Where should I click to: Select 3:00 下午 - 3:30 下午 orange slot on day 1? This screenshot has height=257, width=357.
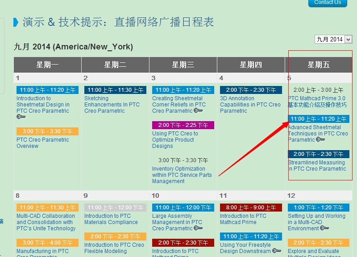point(47,131)
